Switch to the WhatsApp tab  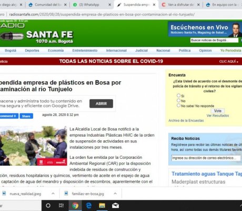pos(89,5)
